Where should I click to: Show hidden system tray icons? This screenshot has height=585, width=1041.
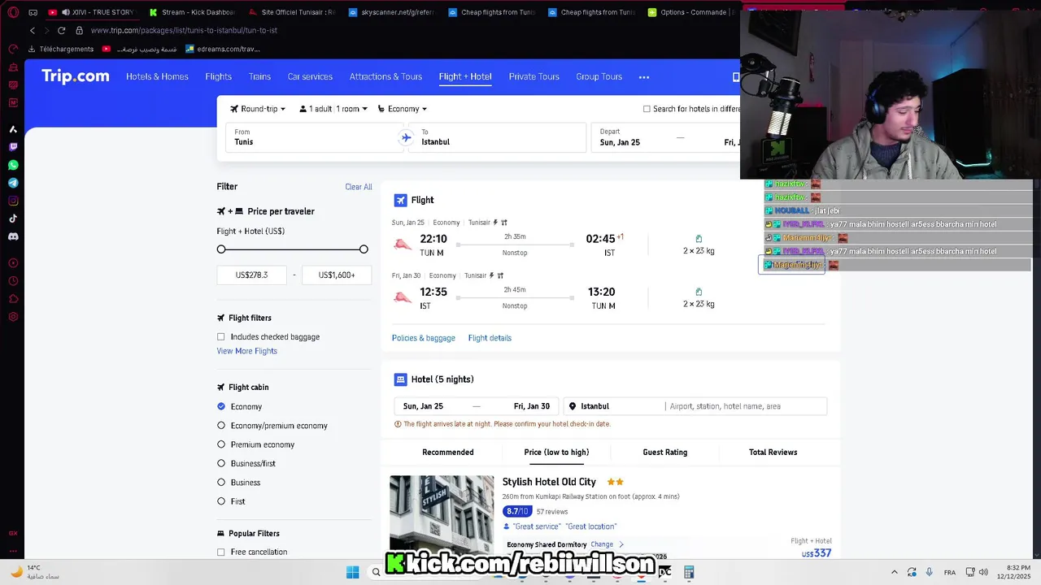(x=895, y=573)
